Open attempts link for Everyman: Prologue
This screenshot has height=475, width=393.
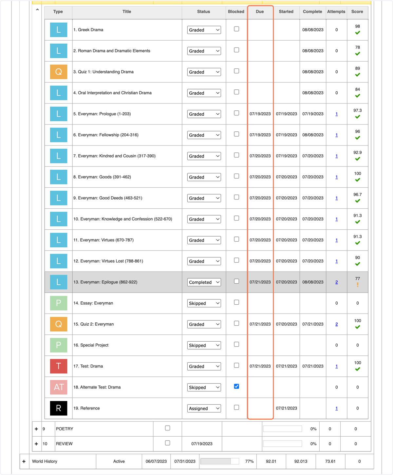point(336,114)
